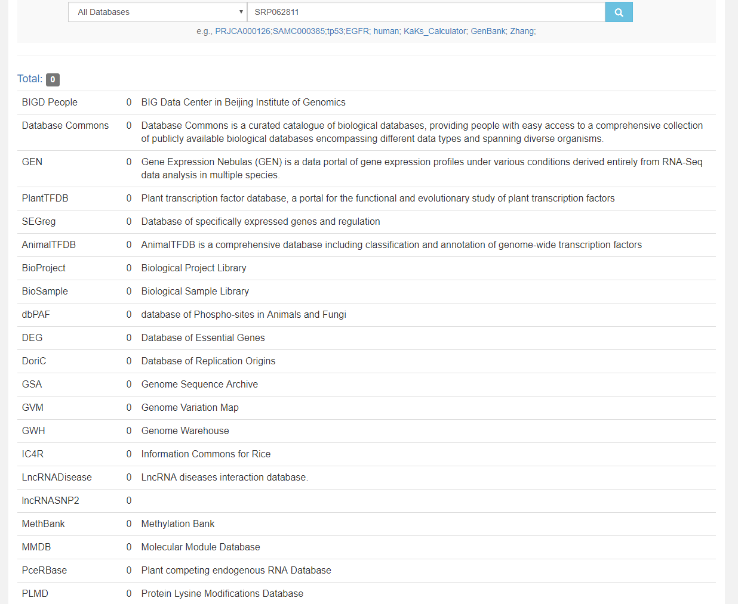
Task: Select the GWH row name
Action: coord(33,431)
